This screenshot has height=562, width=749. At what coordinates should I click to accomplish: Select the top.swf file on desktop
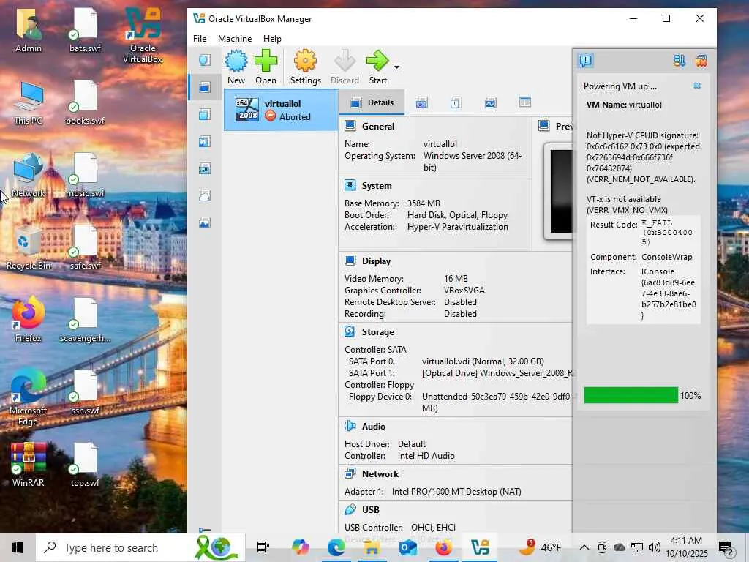(x=85, y=465)
